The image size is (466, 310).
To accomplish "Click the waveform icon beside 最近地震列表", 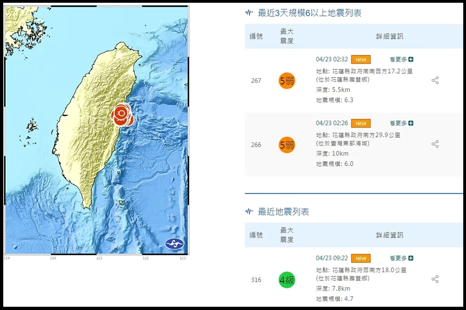I will tap(249, 211).
